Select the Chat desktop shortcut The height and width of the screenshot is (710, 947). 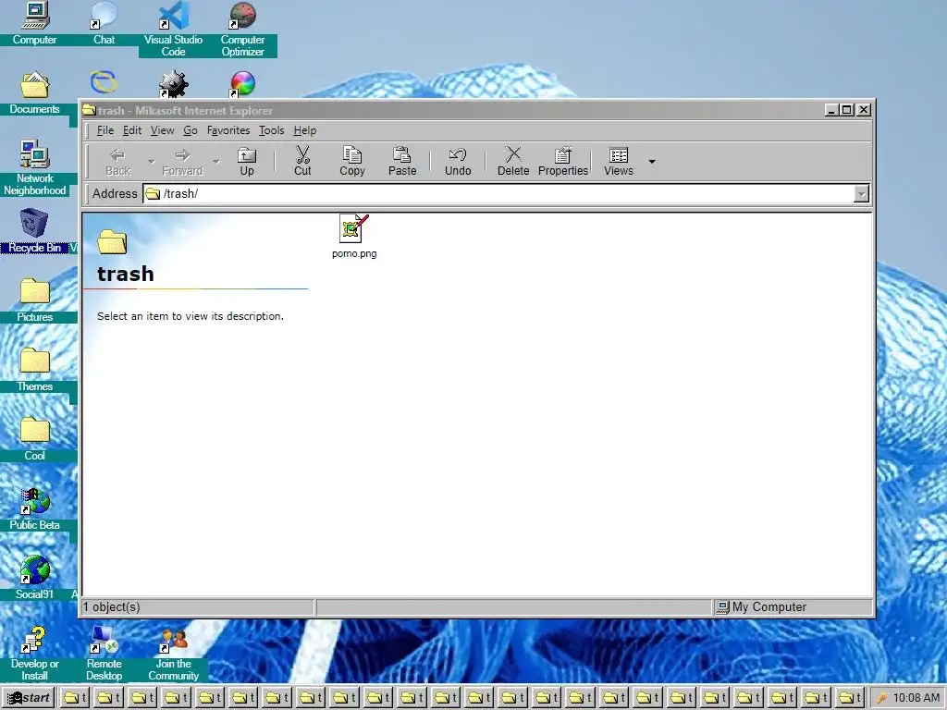click(x=104, y=24)
